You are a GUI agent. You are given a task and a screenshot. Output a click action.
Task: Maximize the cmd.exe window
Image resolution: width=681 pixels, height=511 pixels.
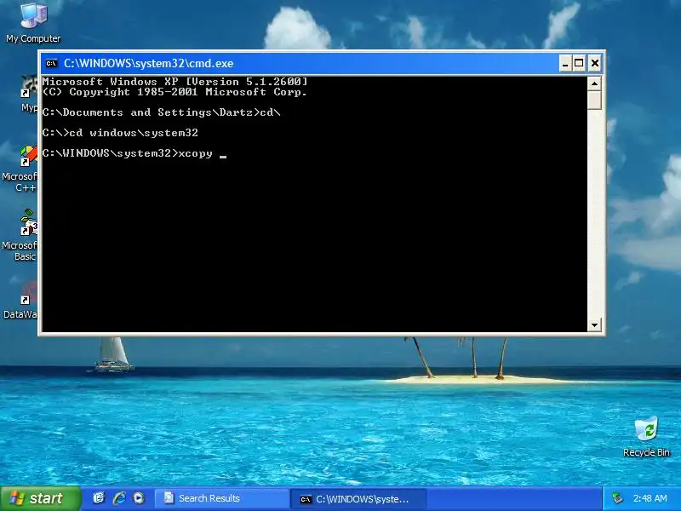(x=580, y=63)
